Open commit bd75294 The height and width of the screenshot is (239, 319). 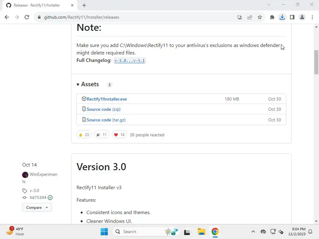pyautogui.click(x=38, y=198)
